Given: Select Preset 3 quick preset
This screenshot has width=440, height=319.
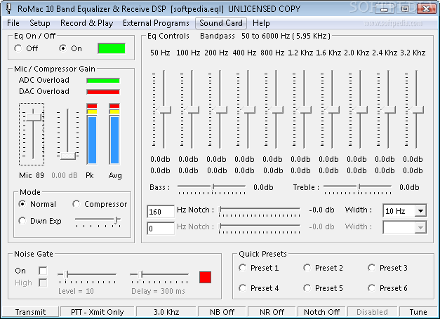Looking at the screenshot, I should [x=373, y=268].
